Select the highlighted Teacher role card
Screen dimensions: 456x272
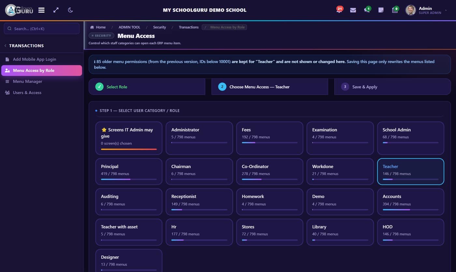[x=411, y=171]
